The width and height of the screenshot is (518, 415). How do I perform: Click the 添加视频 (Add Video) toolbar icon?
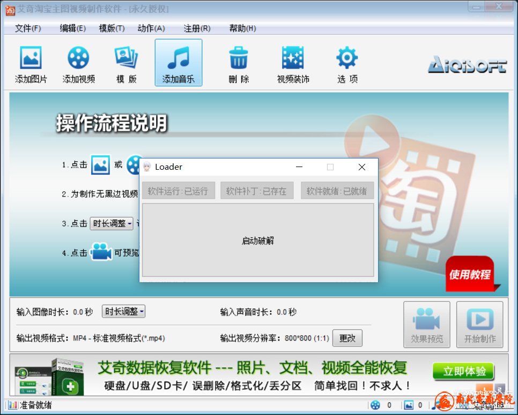78,64
